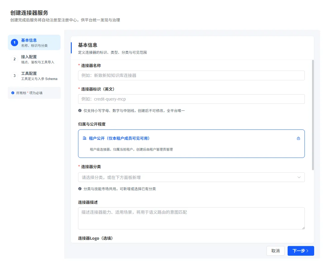Viewport: 325px width, 275px height.
Task: Click step number 2 circle icon
Action: coord(14,59)
